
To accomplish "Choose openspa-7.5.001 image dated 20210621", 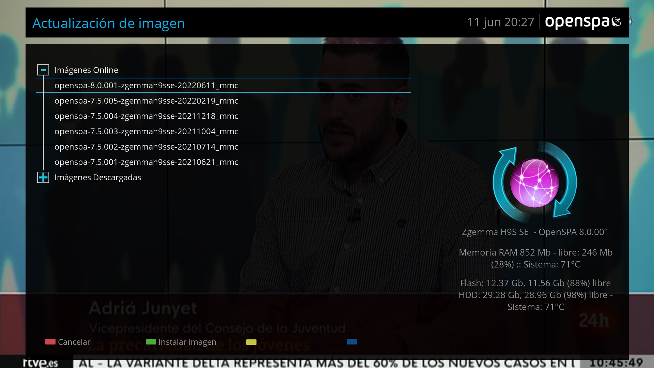I will 146,162.
